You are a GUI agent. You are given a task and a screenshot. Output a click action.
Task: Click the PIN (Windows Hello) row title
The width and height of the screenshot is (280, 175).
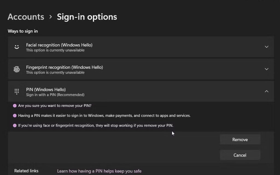(x=46, y=90)
